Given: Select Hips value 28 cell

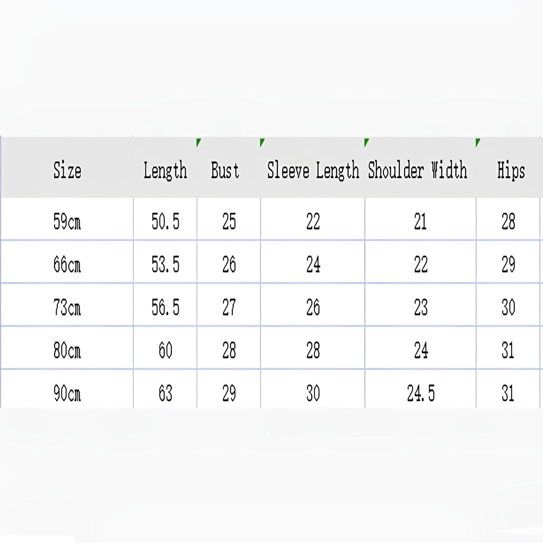Looking at the screenshot, I should tap(508, 222).
